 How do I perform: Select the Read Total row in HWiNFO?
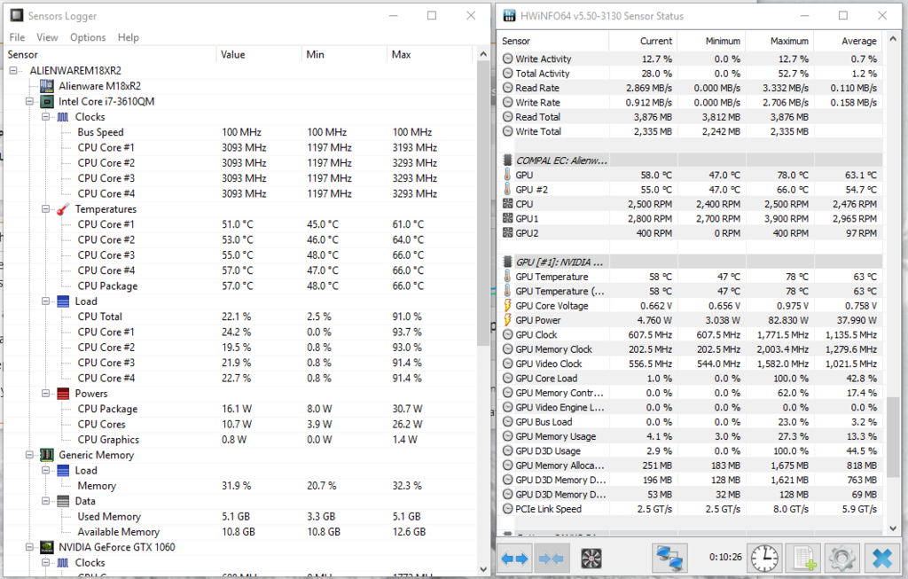coord(691,117)
